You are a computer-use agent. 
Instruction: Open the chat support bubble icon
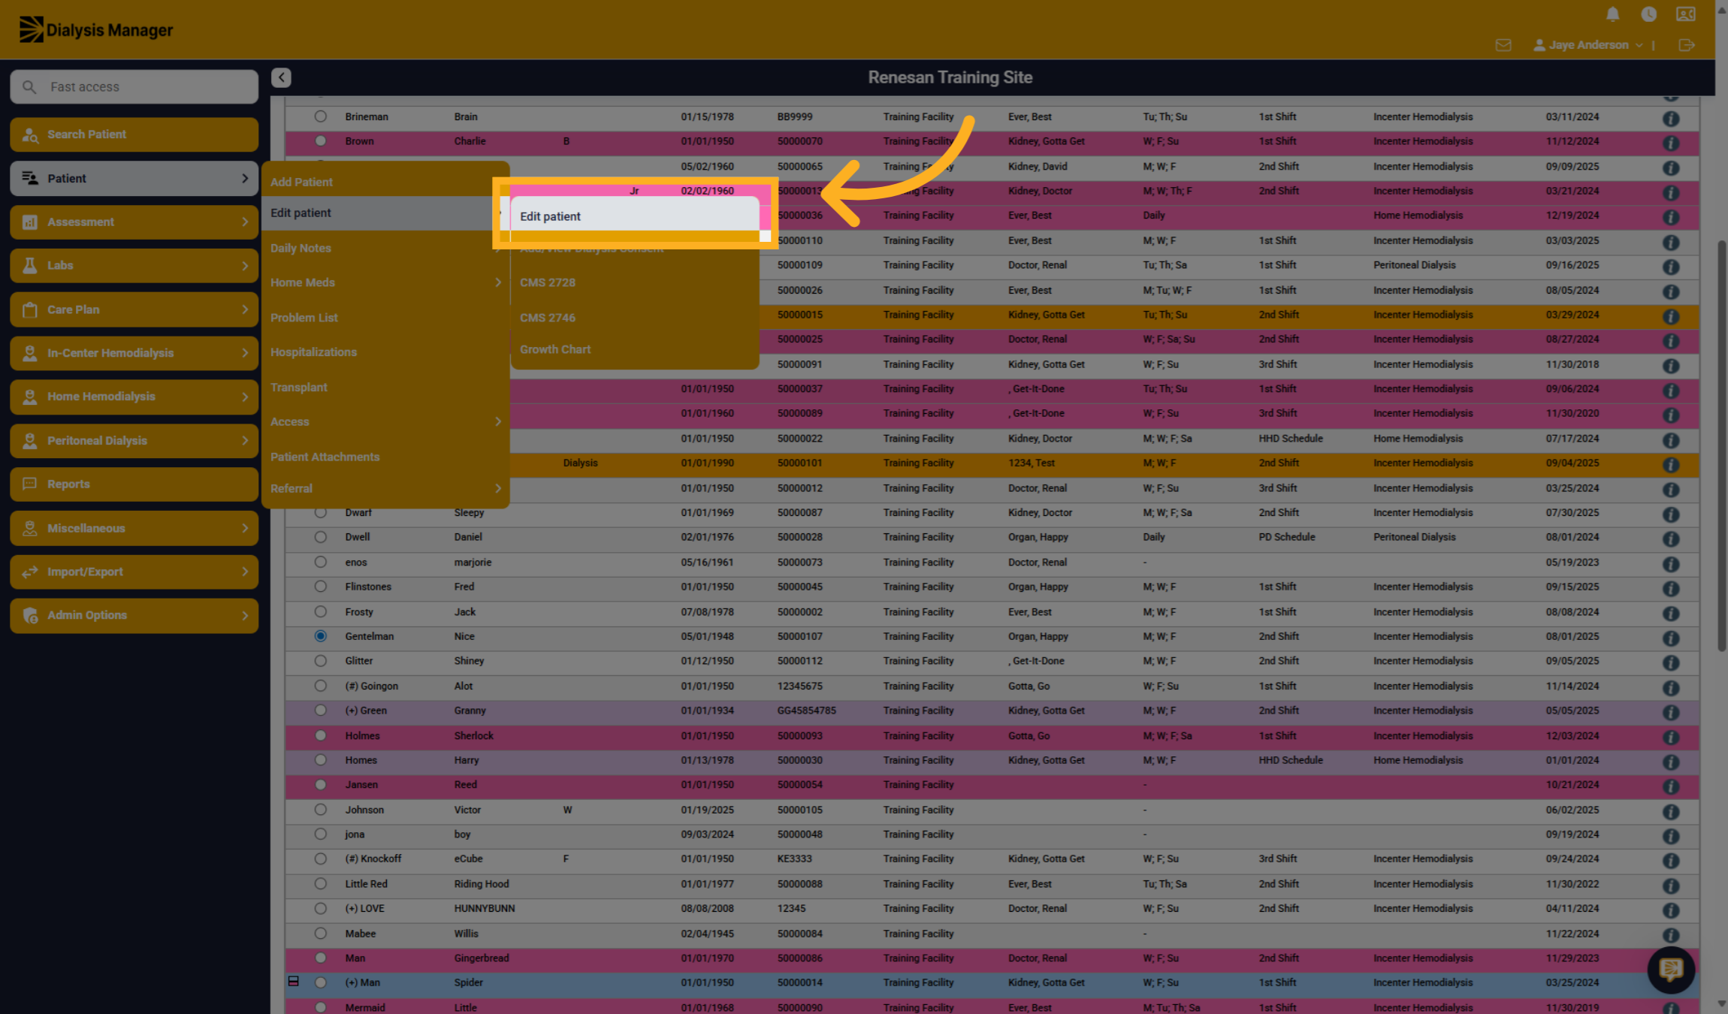pyautogui.click(x=1671, y=970)
